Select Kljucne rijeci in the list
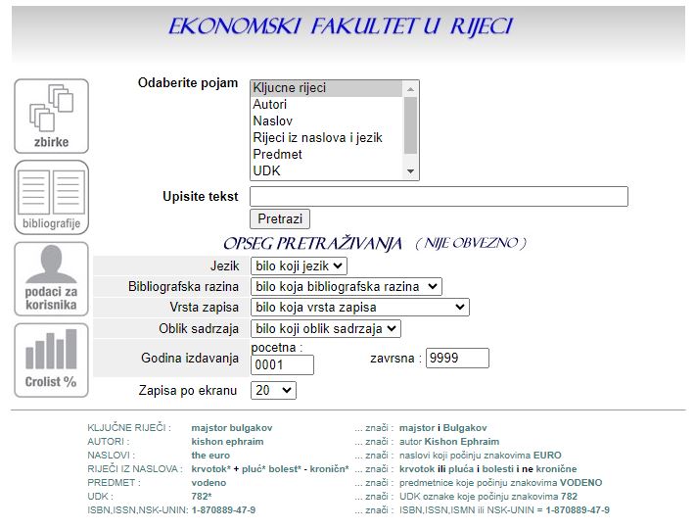The image size is (695, 530). pyautogui.click(x=327, y=88)
